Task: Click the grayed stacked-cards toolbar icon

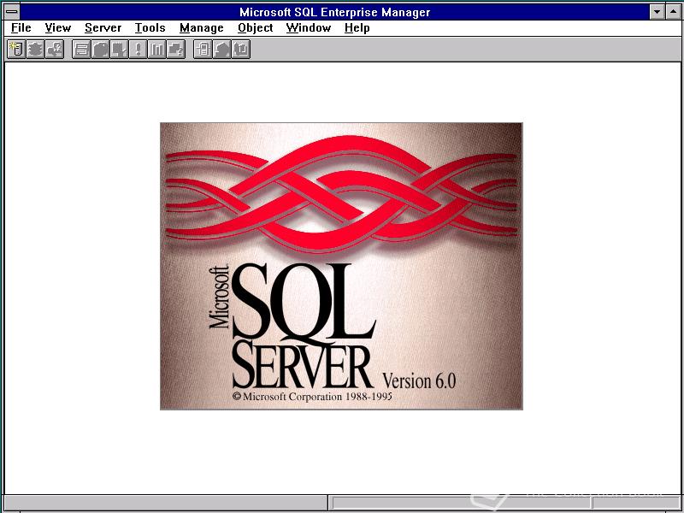Action: pos(100,50)
